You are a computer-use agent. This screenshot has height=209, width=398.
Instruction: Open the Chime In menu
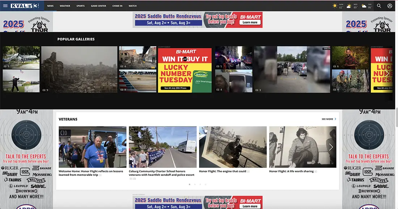pos(117,6)
